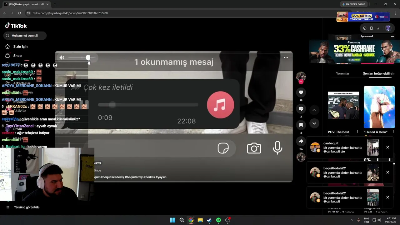The height and width of the screenshot is (225, 400).
Task: Click the #herkes hashtag
Action: (x=149, y=177)
